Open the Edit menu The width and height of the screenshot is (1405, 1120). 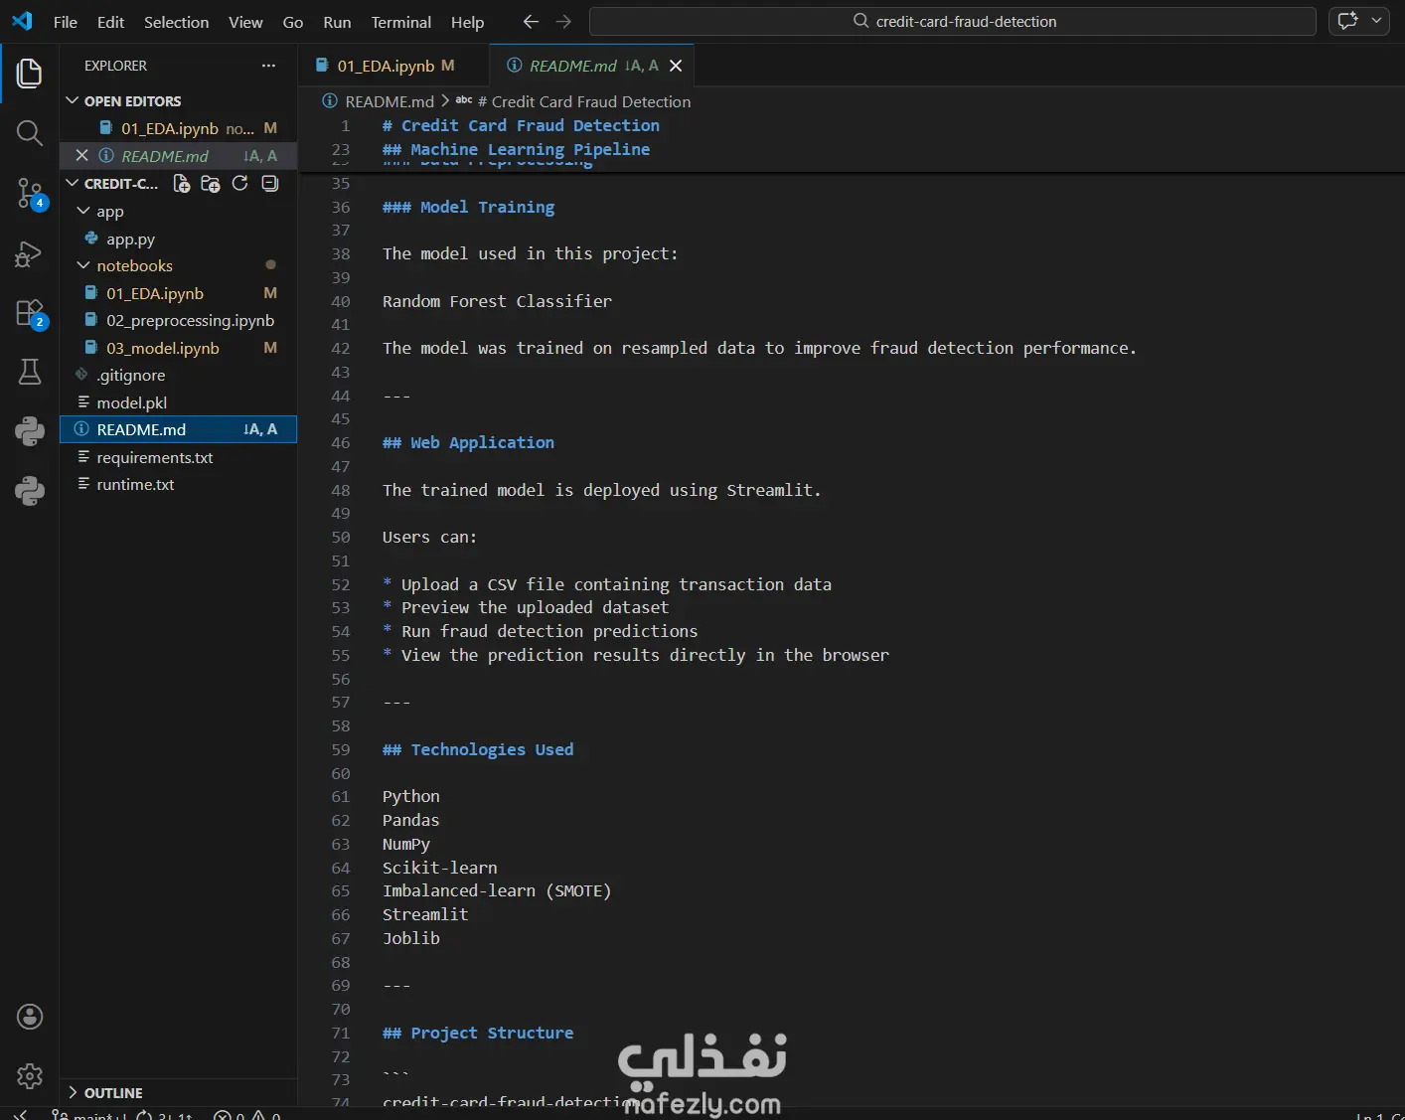111,22
